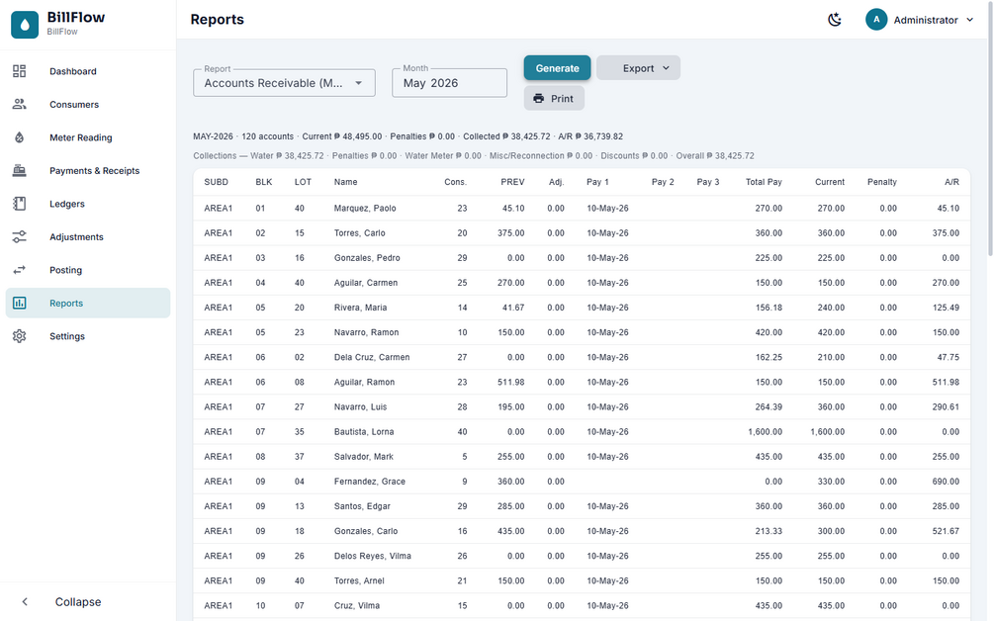Select the Aguilar, Carmen row name
The height and width of the screenshot is (621, 994).
(366, 283)
